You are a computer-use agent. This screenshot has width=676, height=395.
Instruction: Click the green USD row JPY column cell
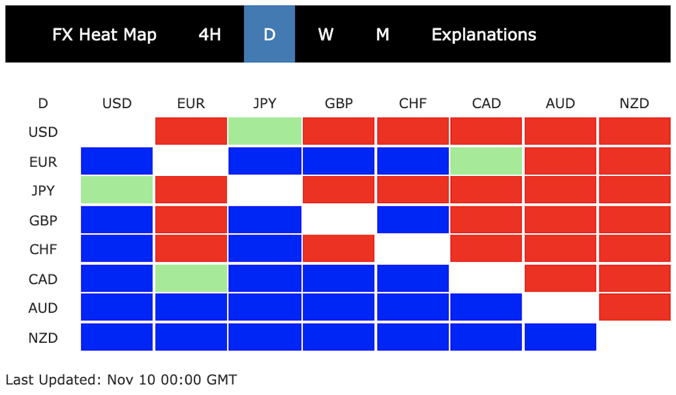265,131
